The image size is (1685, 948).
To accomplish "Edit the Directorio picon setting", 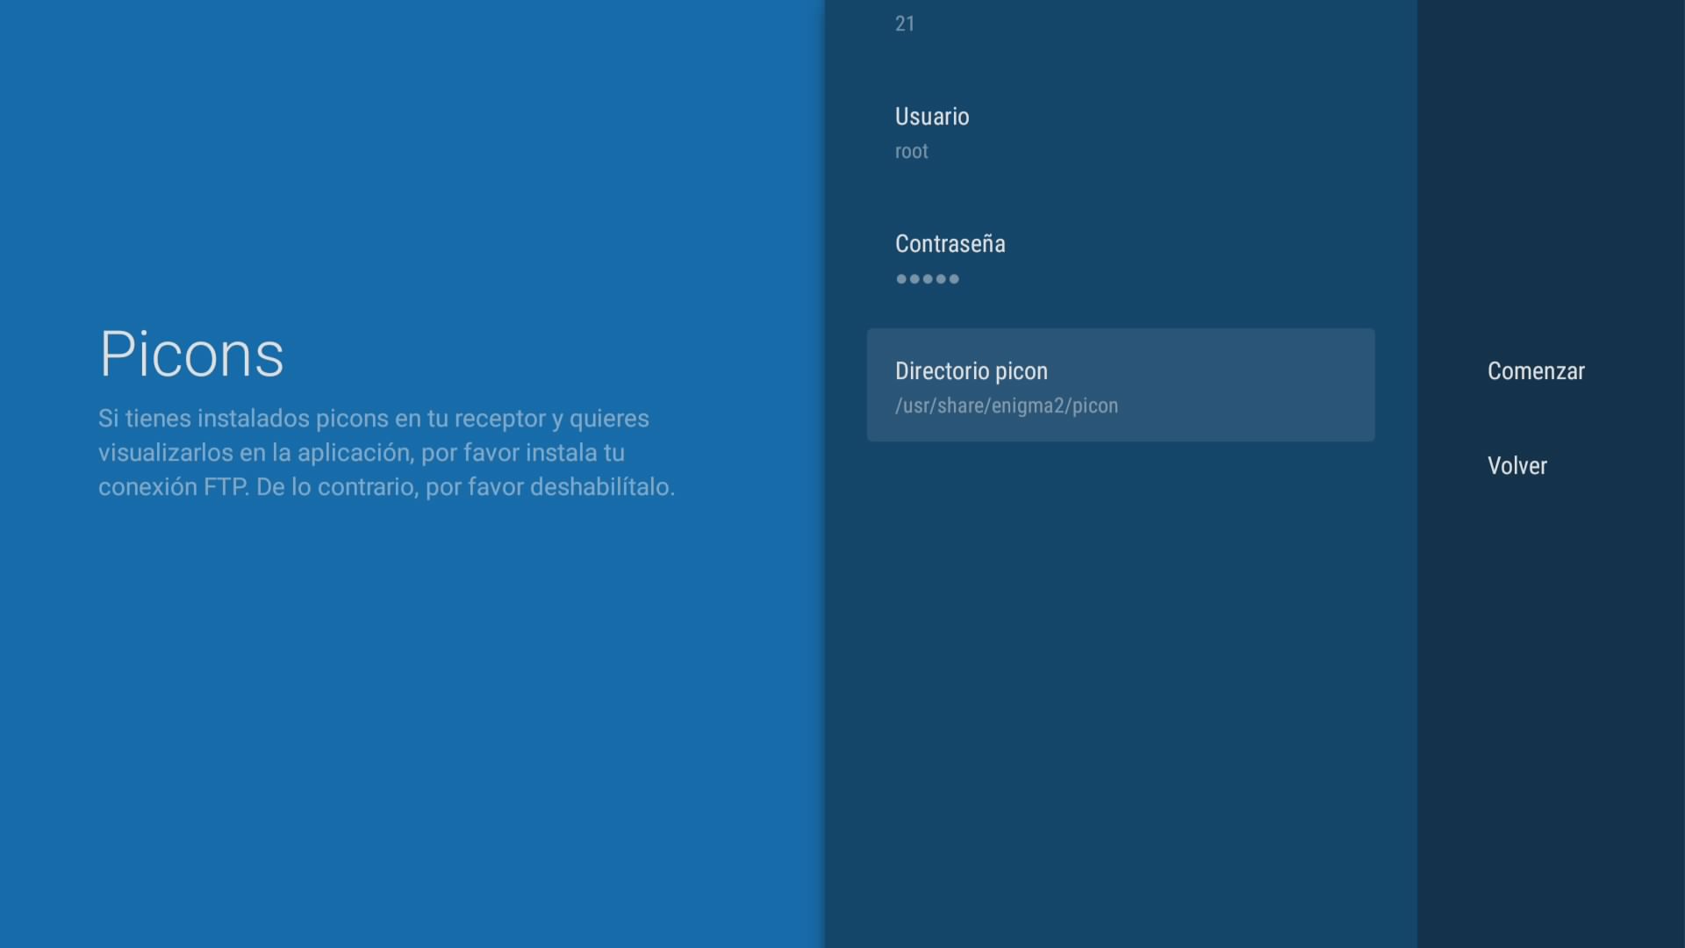I will [x=1120, y=386].
